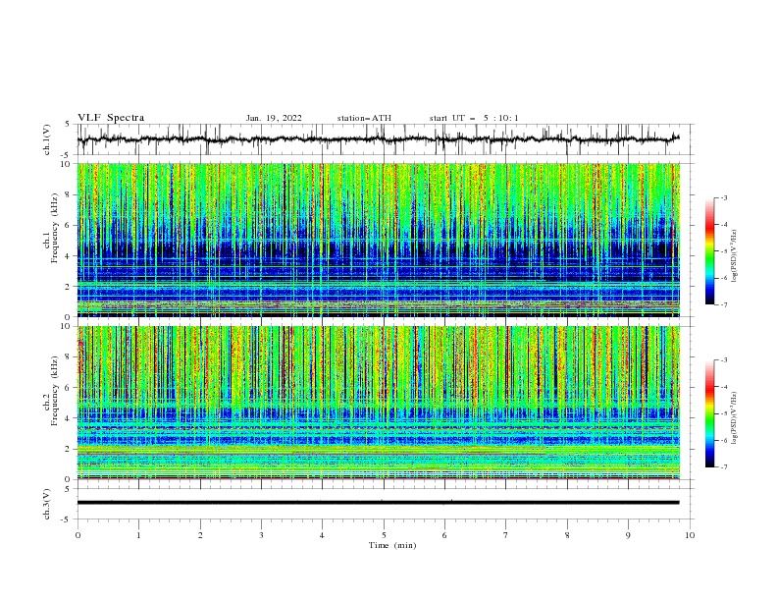This screenshot has width=777, height=601.
Task: Select the date text "Jan. 19, 2022"
Action: (x=274, y=118)
